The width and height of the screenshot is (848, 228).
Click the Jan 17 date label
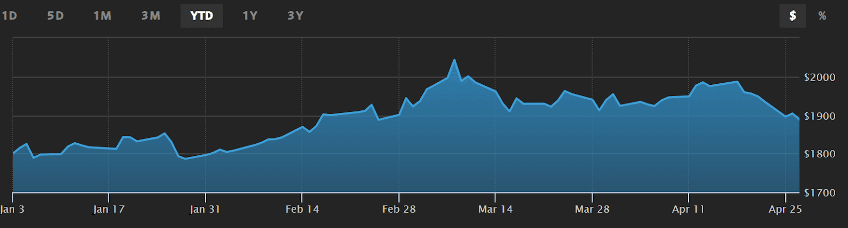[x=109, y=209]
